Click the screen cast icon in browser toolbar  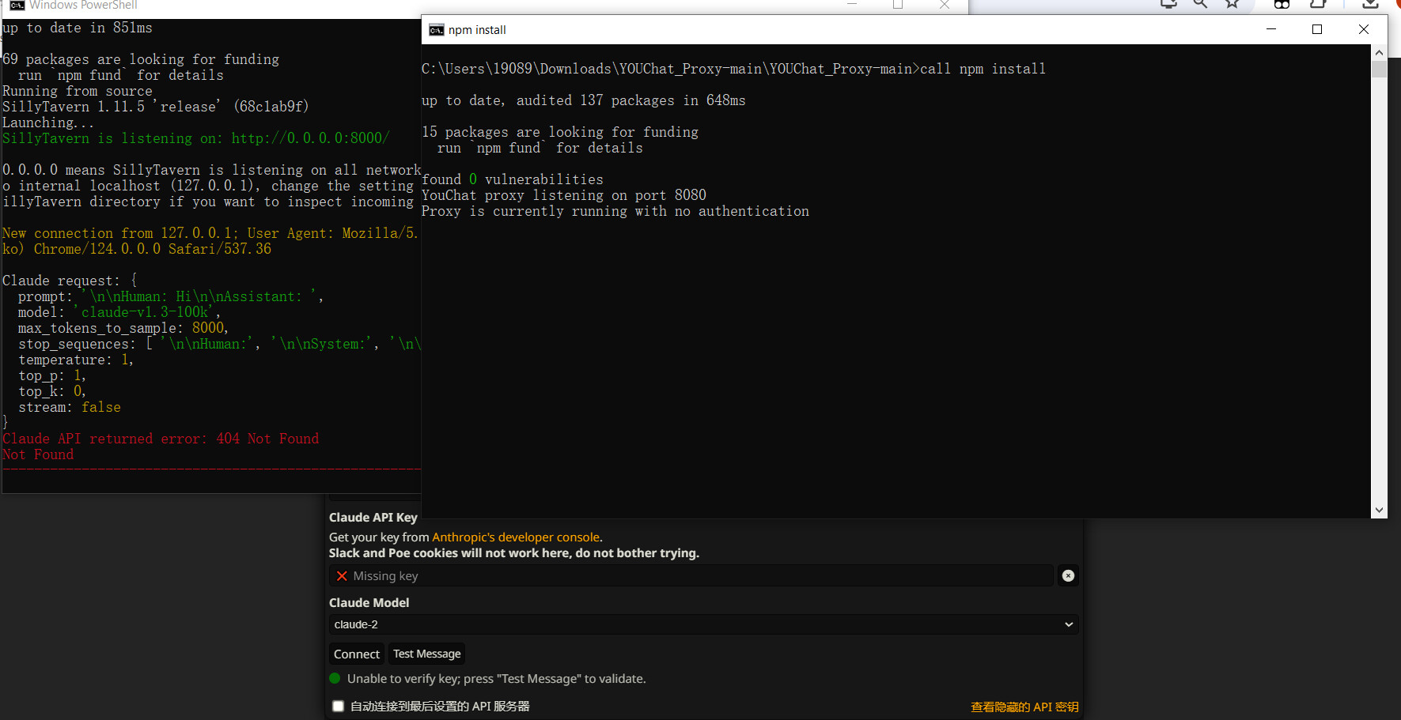1168,4
